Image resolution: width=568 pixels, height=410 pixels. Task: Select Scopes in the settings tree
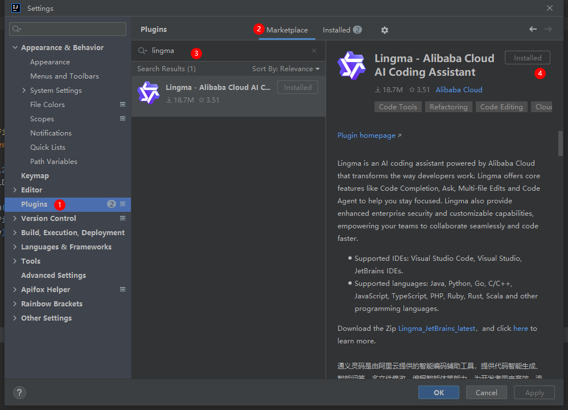[42, 119]
